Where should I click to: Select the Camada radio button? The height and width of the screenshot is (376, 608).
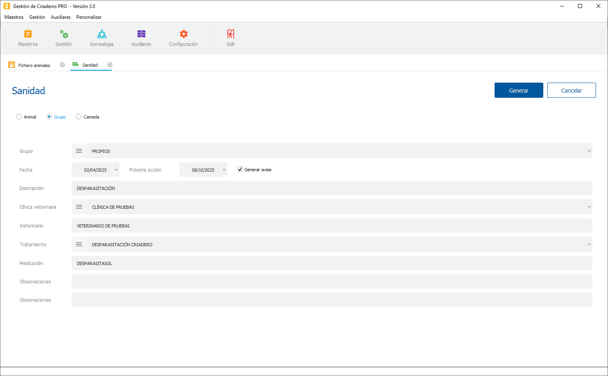[79, 117]
